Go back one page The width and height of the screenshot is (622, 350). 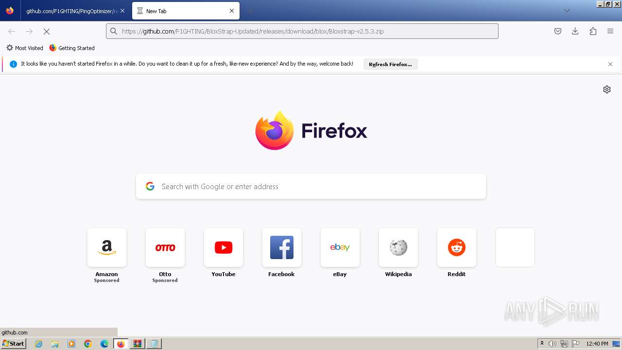click(12, 31)
